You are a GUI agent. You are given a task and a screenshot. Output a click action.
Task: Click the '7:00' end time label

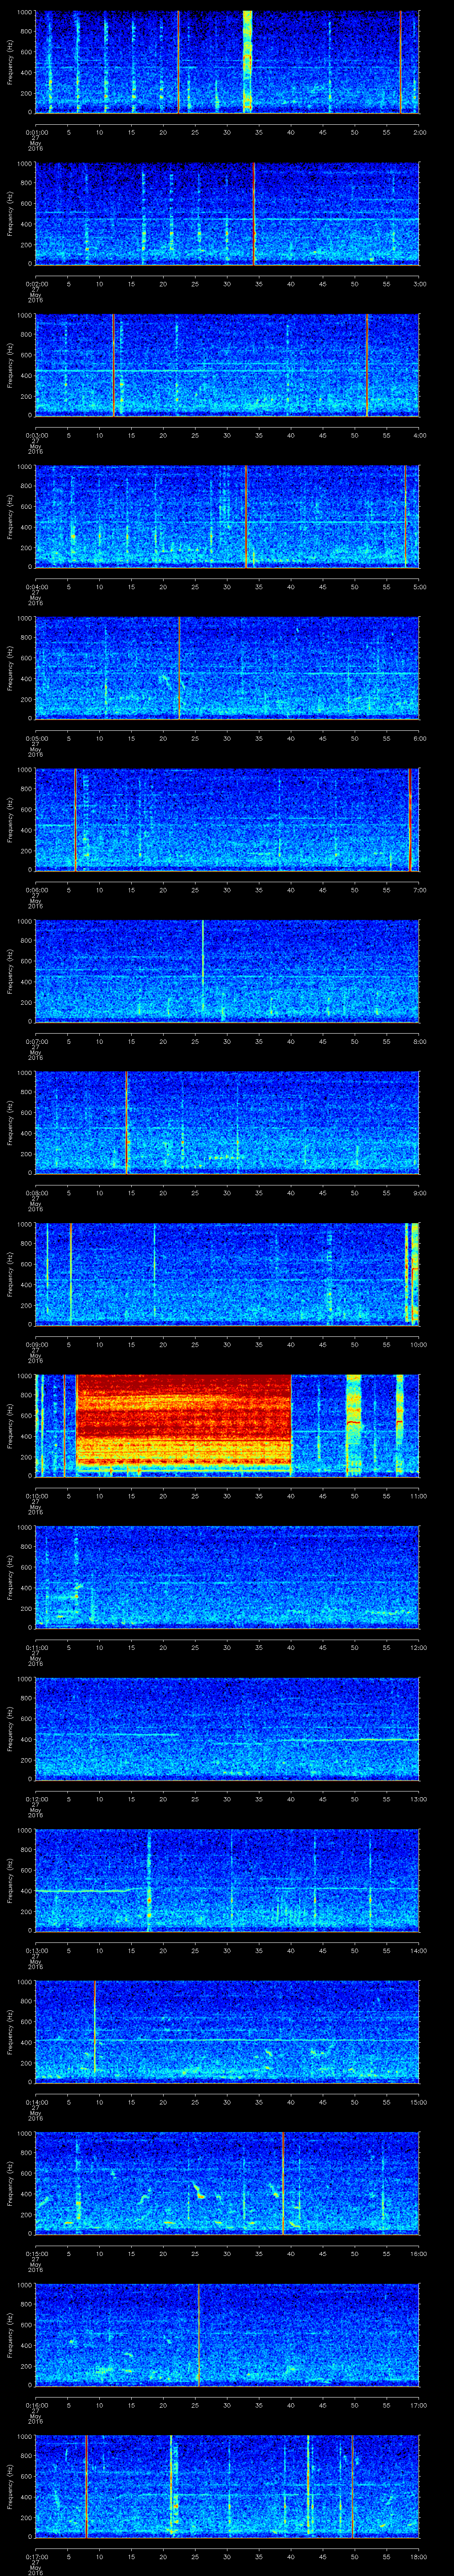click(x=419, y=890)
